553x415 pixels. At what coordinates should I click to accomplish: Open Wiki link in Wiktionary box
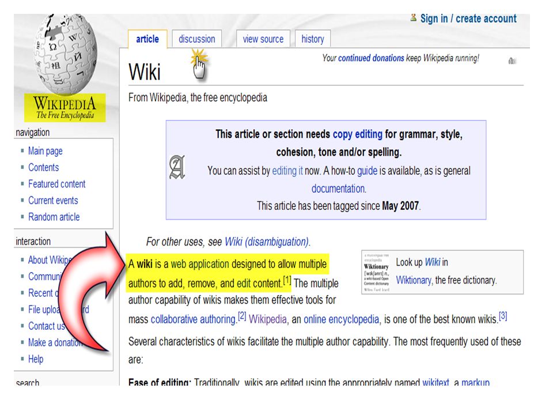(433, 262)
